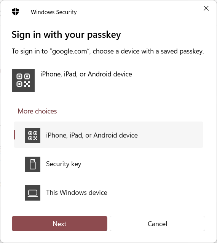This screenshot has width=217, height=243.
Task: Click the top iPhone, iPad, or Android device label
Action: click(x=86, y=74)
